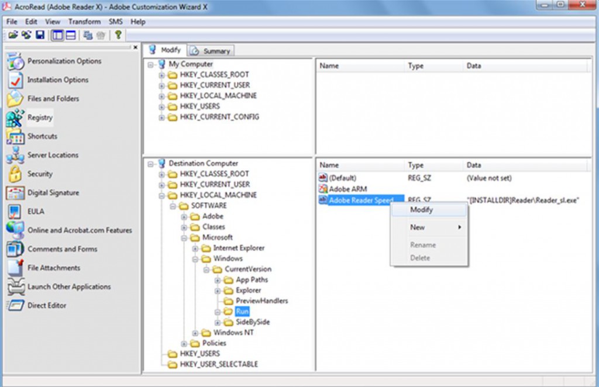The image size is (599, 387).
Task: Select the Classes registry key
Action: (214, 227)
